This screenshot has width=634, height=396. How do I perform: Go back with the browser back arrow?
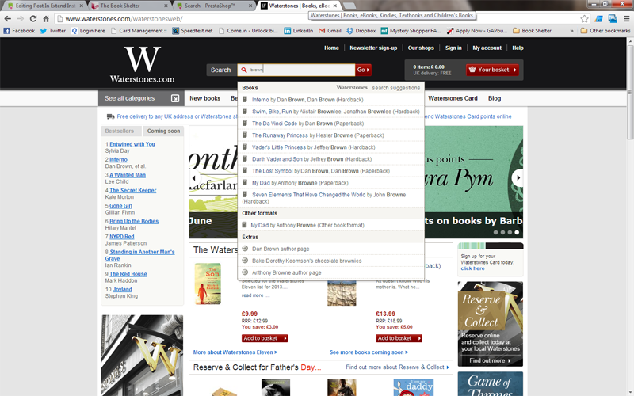pyautogui.click(x=8, y=18)
